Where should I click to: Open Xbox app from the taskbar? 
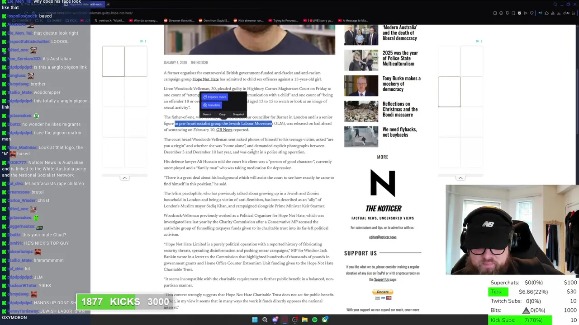(x=324, y=320)
